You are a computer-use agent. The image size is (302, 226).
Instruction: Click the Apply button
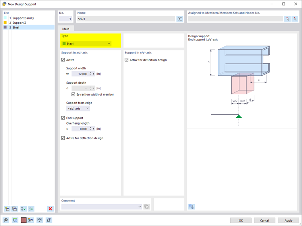tap(288, 220)
